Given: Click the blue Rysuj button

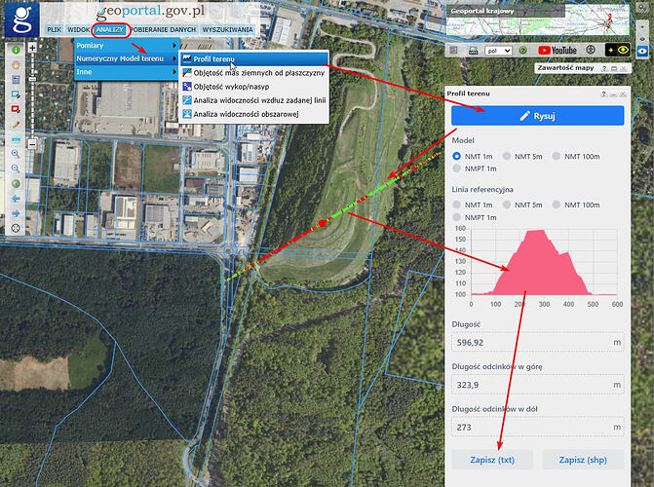Looking at the screenshot, I should tap(538, 116).
